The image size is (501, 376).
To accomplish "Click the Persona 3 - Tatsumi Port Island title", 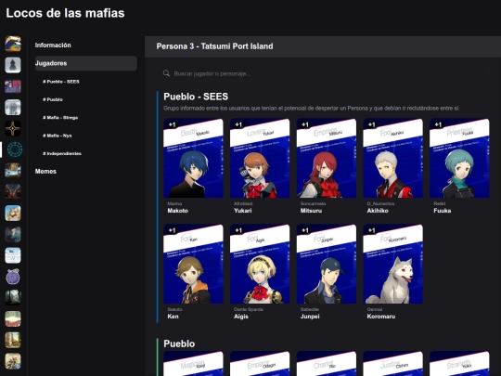I will (x=214, y=46).
